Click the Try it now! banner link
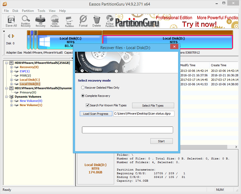 pos(199,24)
